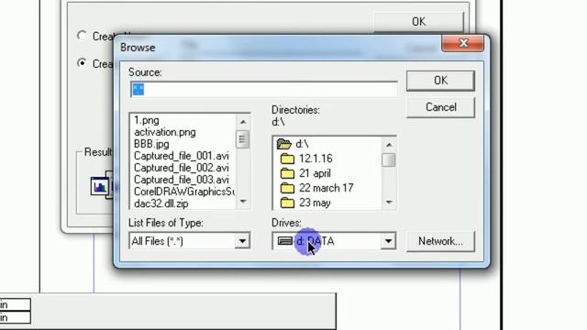Click folder icon next to 21 april
The image size is (587, 330).
coord(287,173)
